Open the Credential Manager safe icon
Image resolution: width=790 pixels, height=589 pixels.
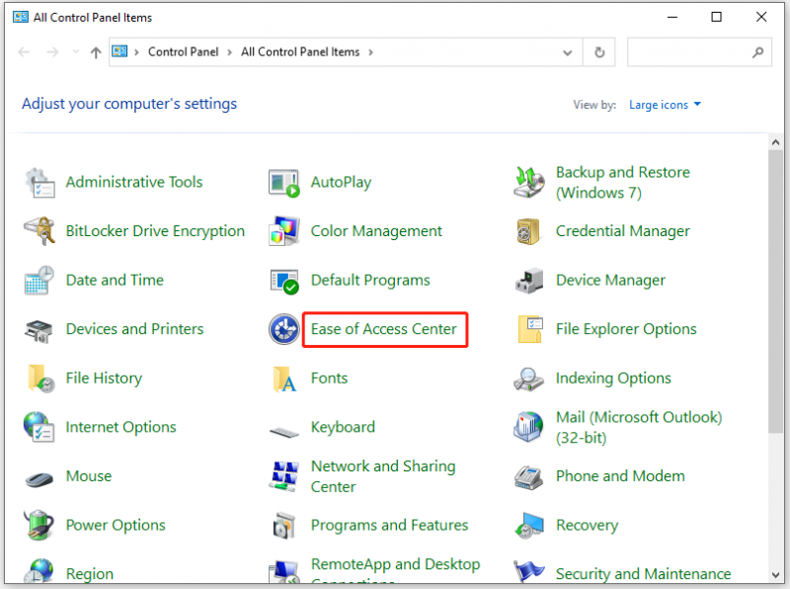tap(528, 231)
